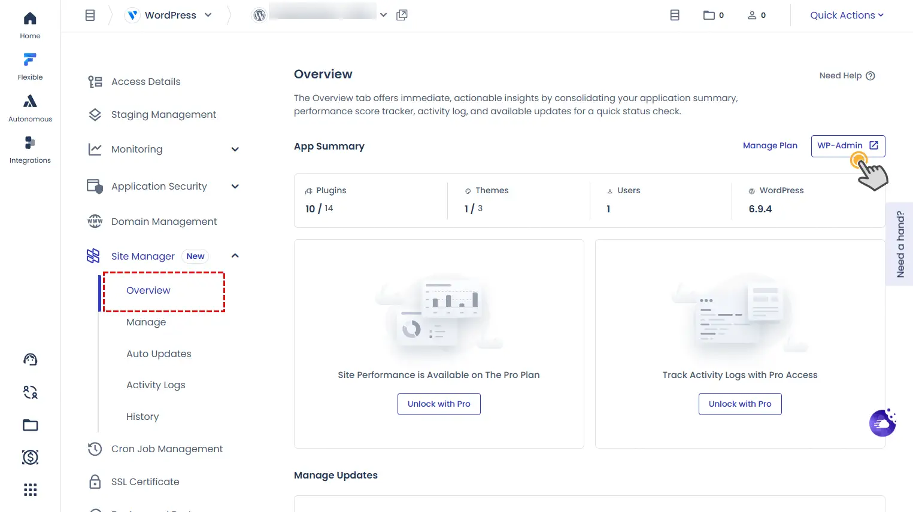
Task: Unlock Activity Logs with Pro
Action: tap(740, 404)
